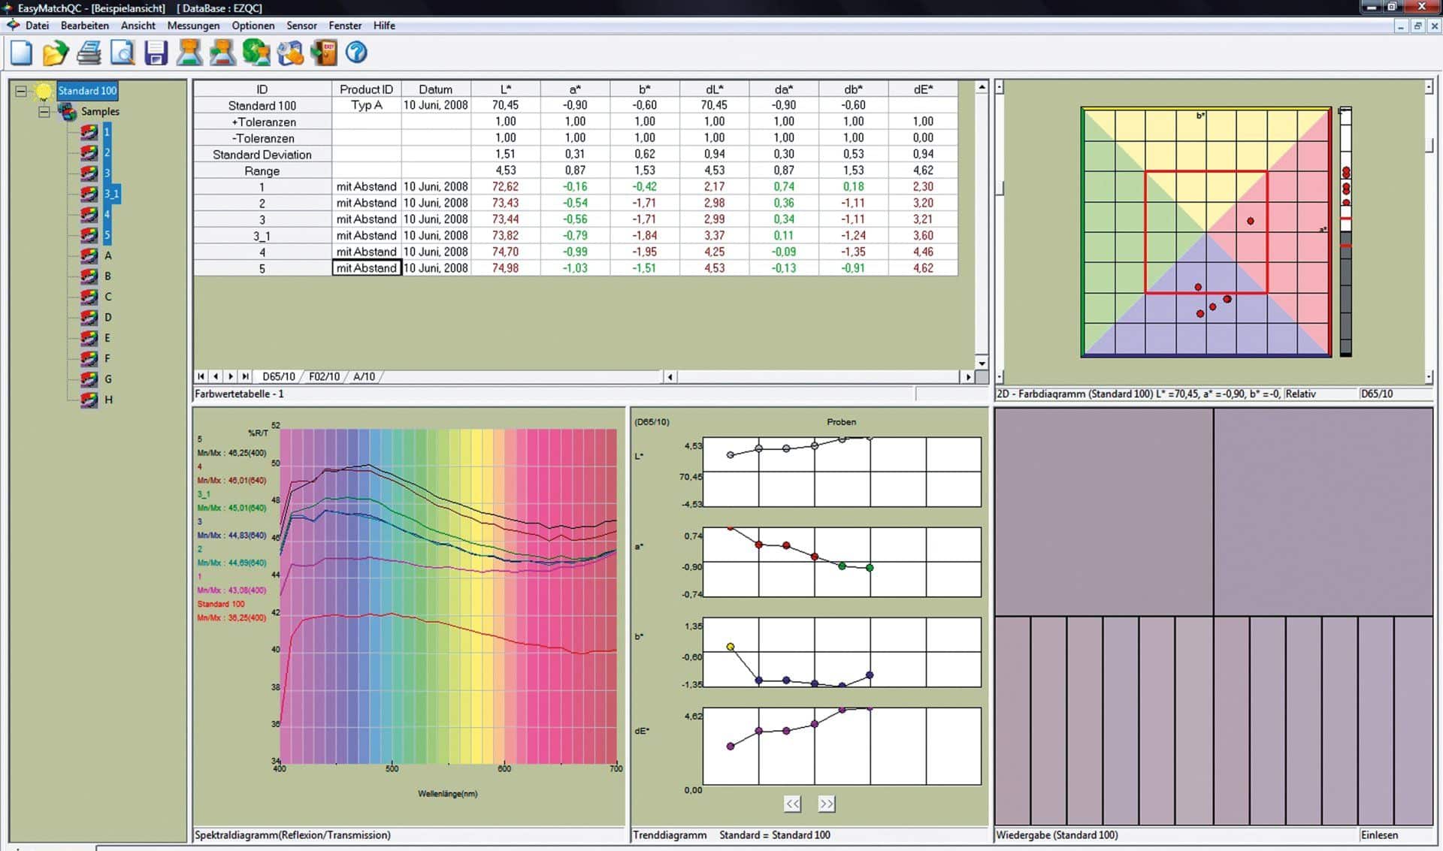Click the Print toolbar icon
This screenshot has width=1443, height=851.
89,53
